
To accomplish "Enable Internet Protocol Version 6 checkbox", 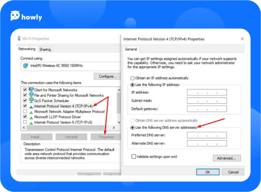I will point(25,122).
